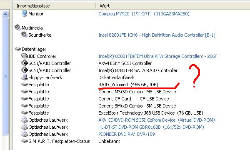Select the Generic CF Card CF USB Device value

134,99
